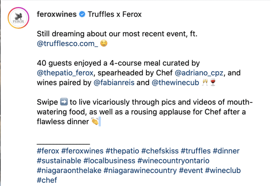Click the drooling face emoji
This screenshot has height=186, width=271.
[104, 43]
